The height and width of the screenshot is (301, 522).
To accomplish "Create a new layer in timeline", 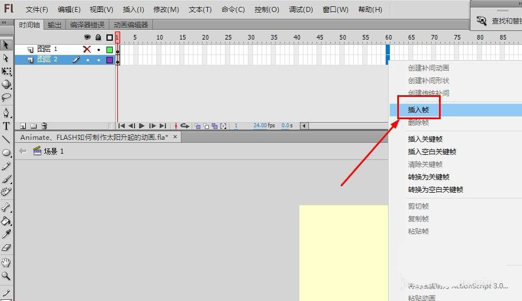I will (x=23, y=126).
